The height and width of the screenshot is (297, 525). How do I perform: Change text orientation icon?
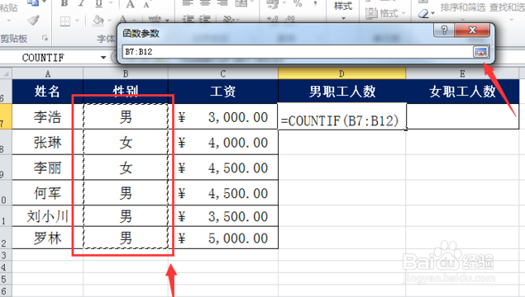228,19
